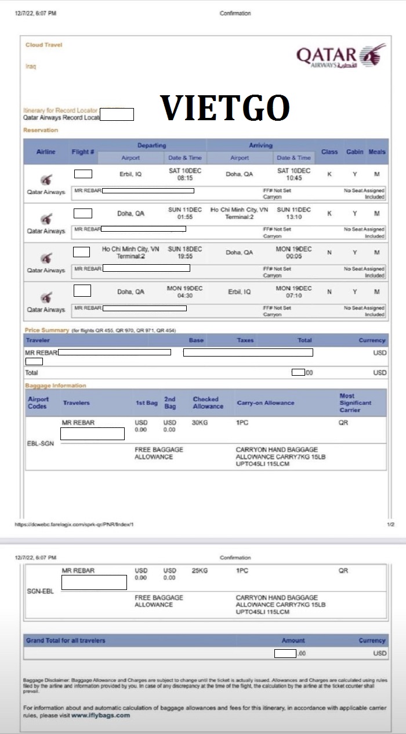The image size is (406, 734).
Task: Click the 'Cabin' column header
Action: click(355, 152)
